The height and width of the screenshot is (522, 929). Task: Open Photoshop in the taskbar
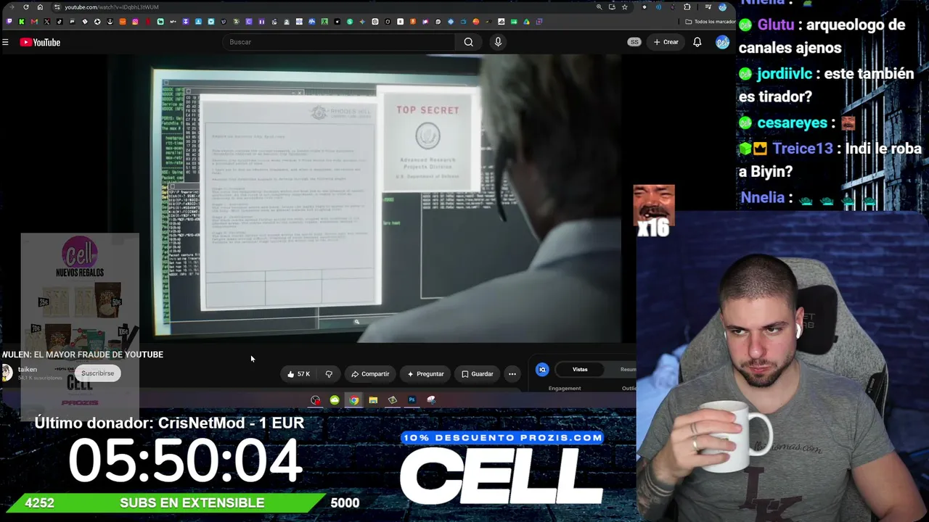pos(412,400)
